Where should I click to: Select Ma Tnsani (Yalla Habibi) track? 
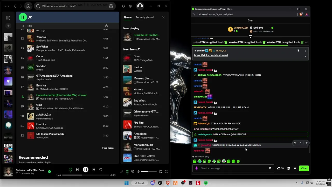pos(67,135)
